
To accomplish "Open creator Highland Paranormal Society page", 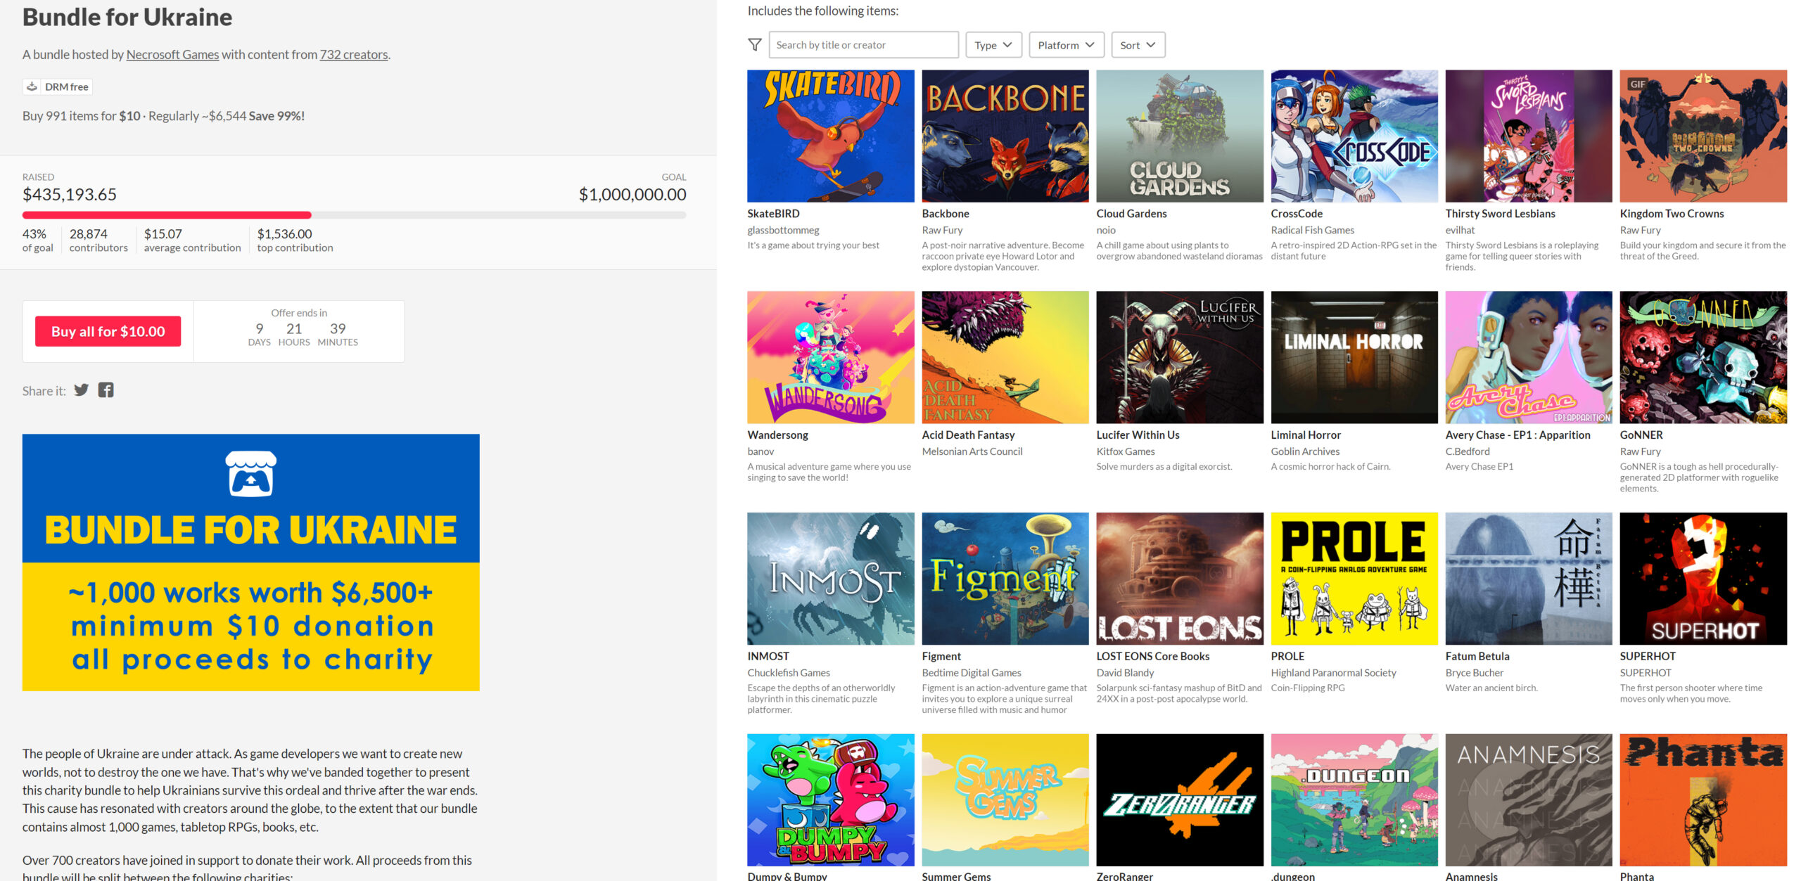I will pos(1333,672).
